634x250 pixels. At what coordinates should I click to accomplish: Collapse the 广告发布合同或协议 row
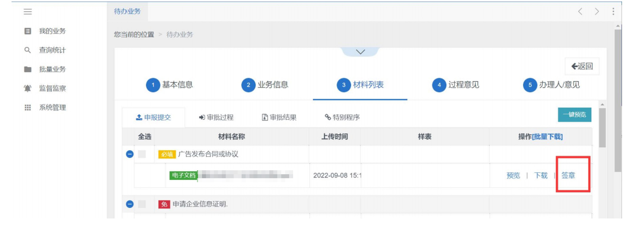point(130,154)
